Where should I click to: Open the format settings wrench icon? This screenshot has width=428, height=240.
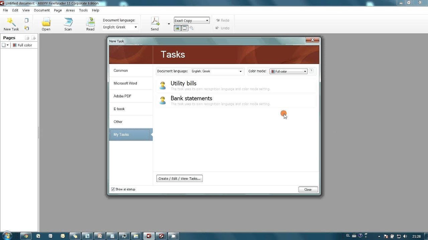point(192,28)
